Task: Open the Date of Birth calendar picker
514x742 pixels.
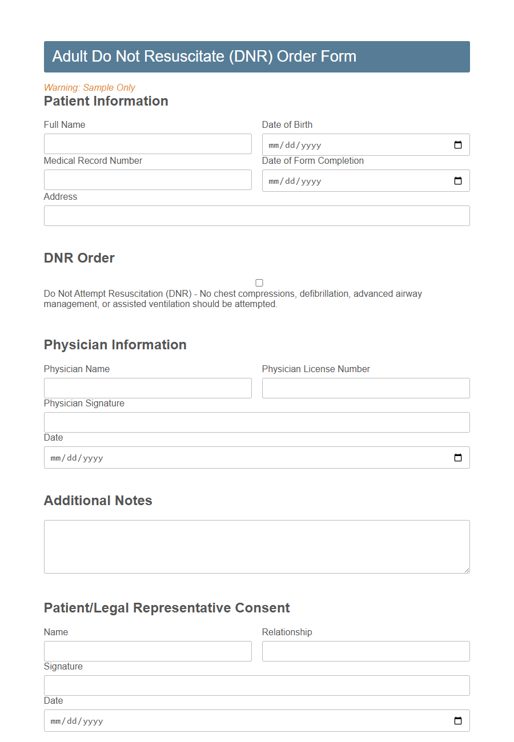Action: pos(457,144)
